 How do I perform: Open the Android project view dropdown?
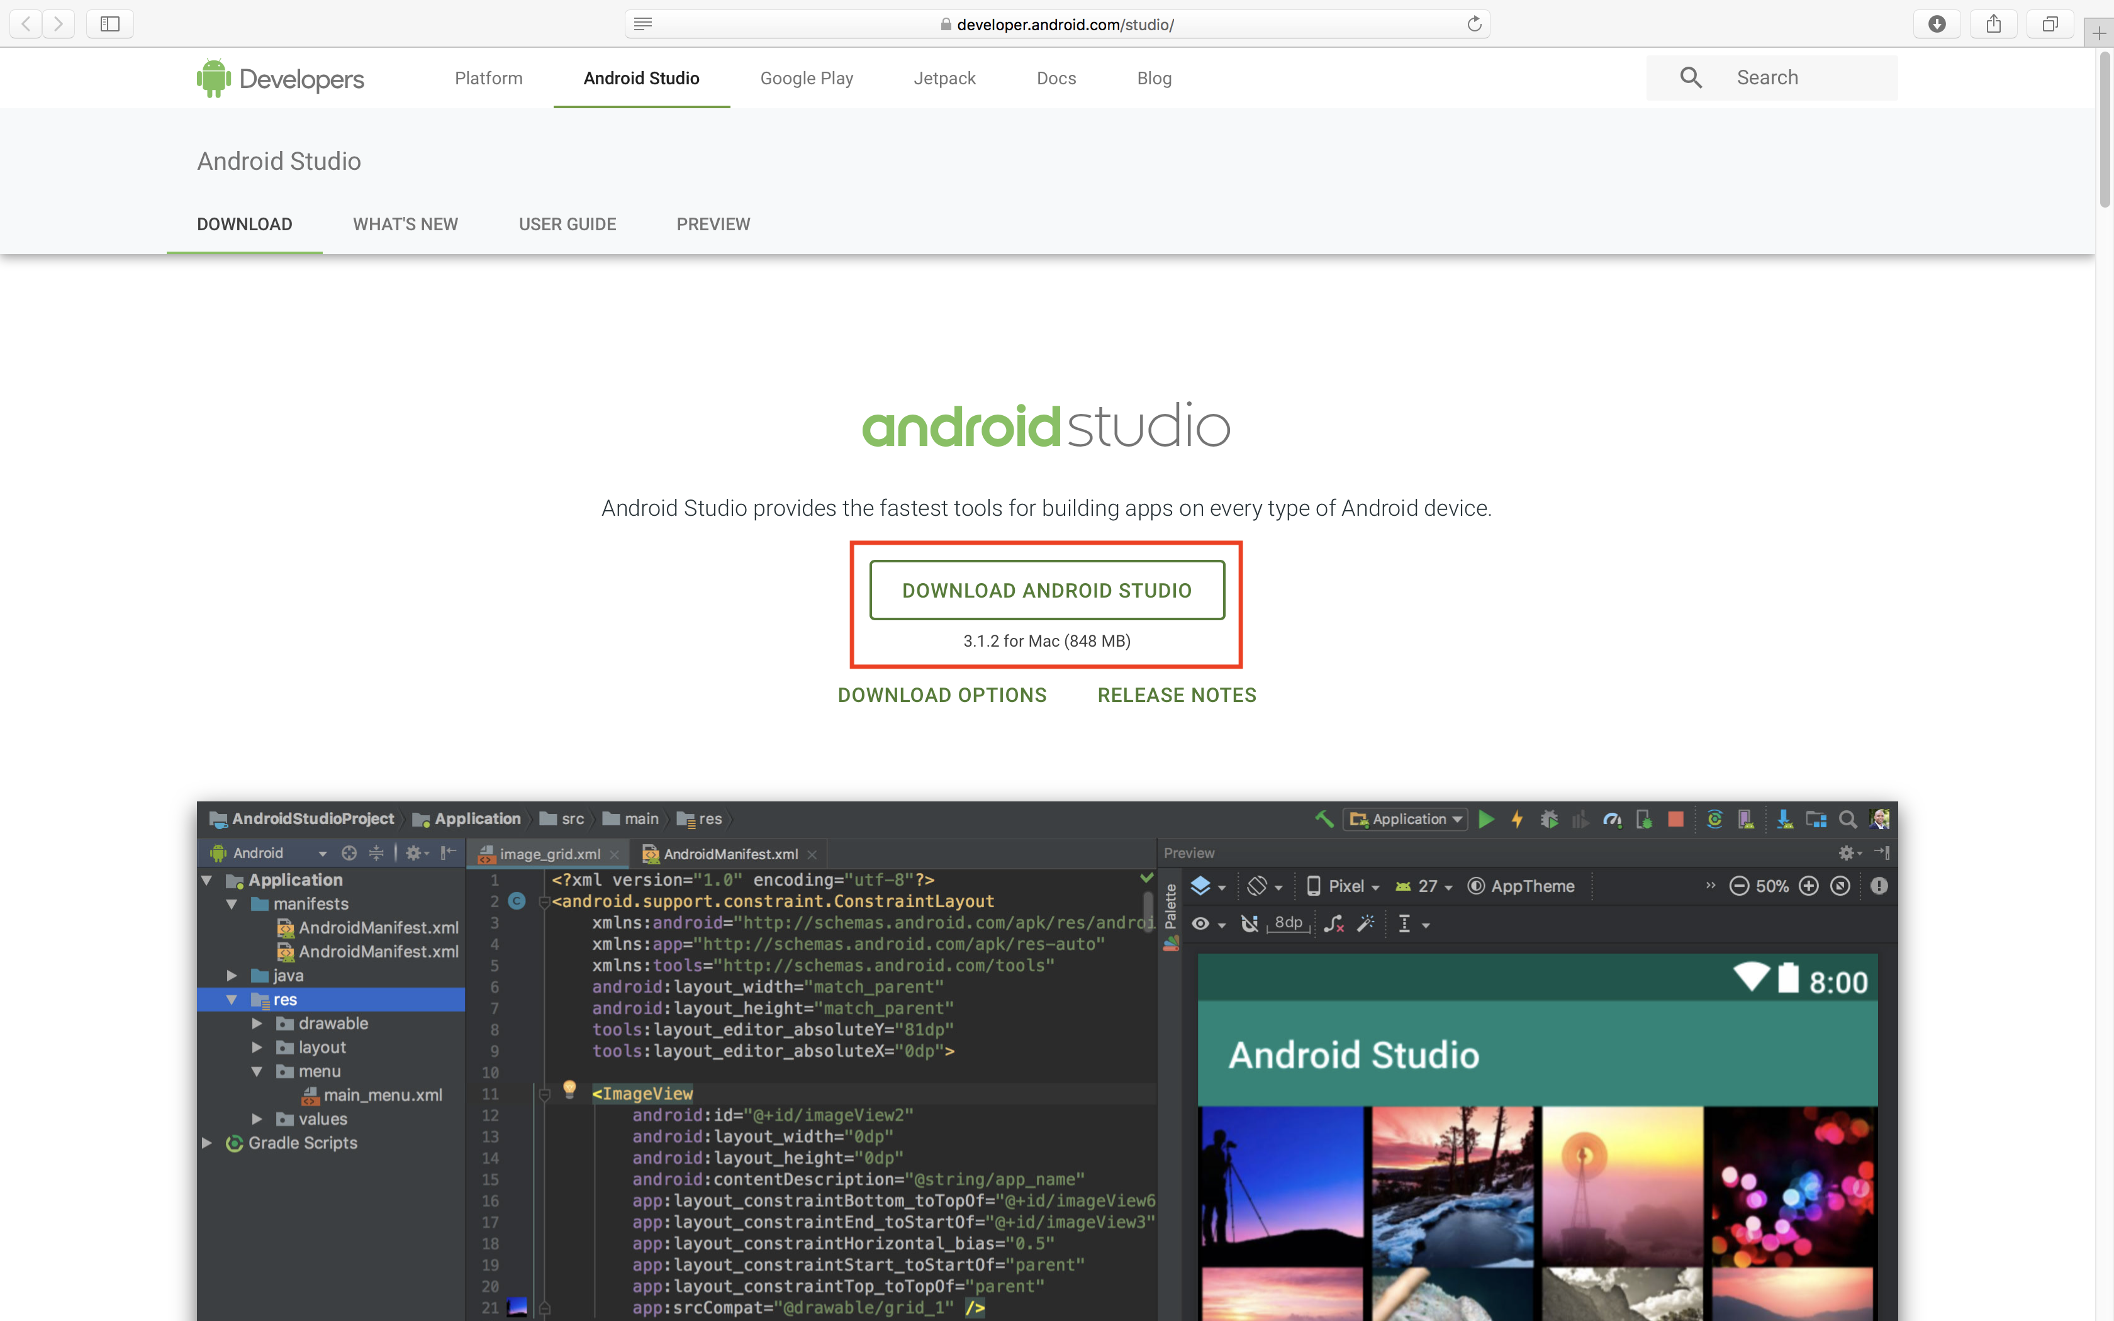tap(269, 853)
